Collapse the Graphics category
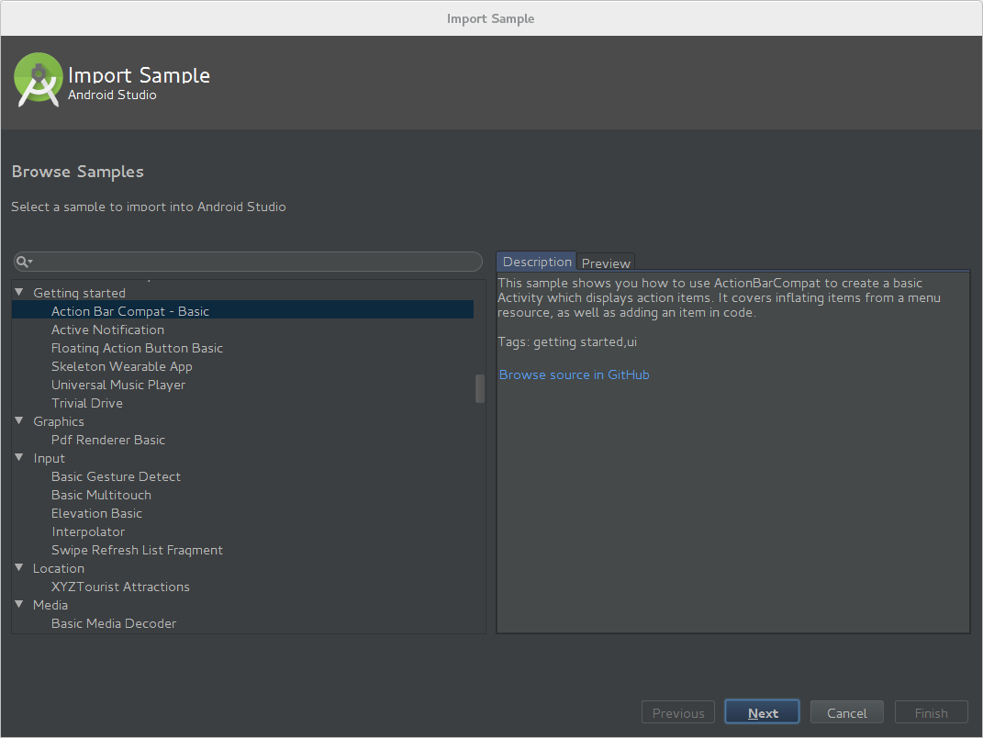The width and height of the screenshot is (983, 738). [18, 420]
